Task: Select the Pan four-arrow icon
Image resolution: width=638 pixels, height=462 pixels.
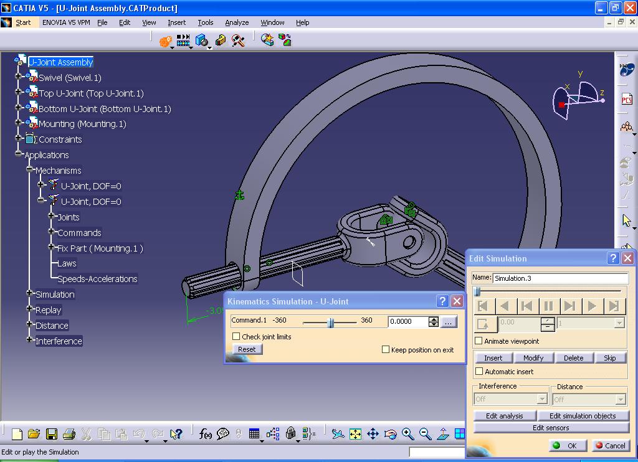Action: (373, 434)
